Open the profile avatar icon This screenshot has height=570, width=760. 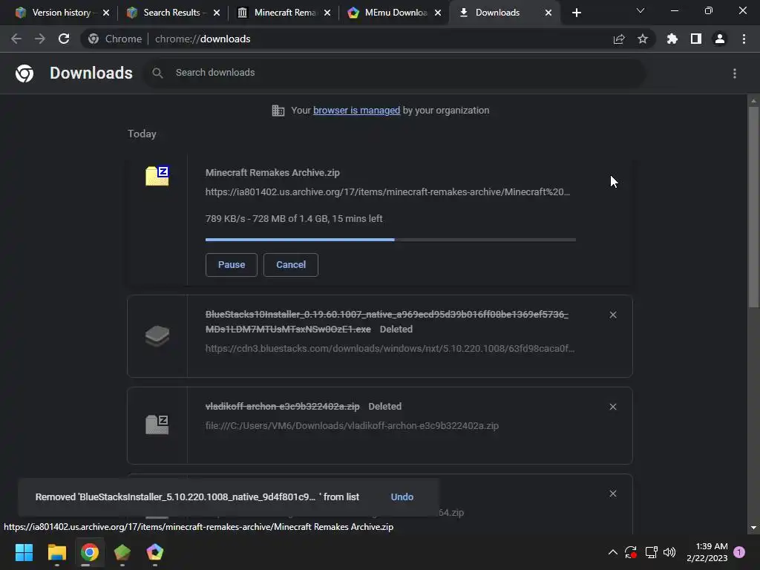pyautogui.click(x=720, y=39)
